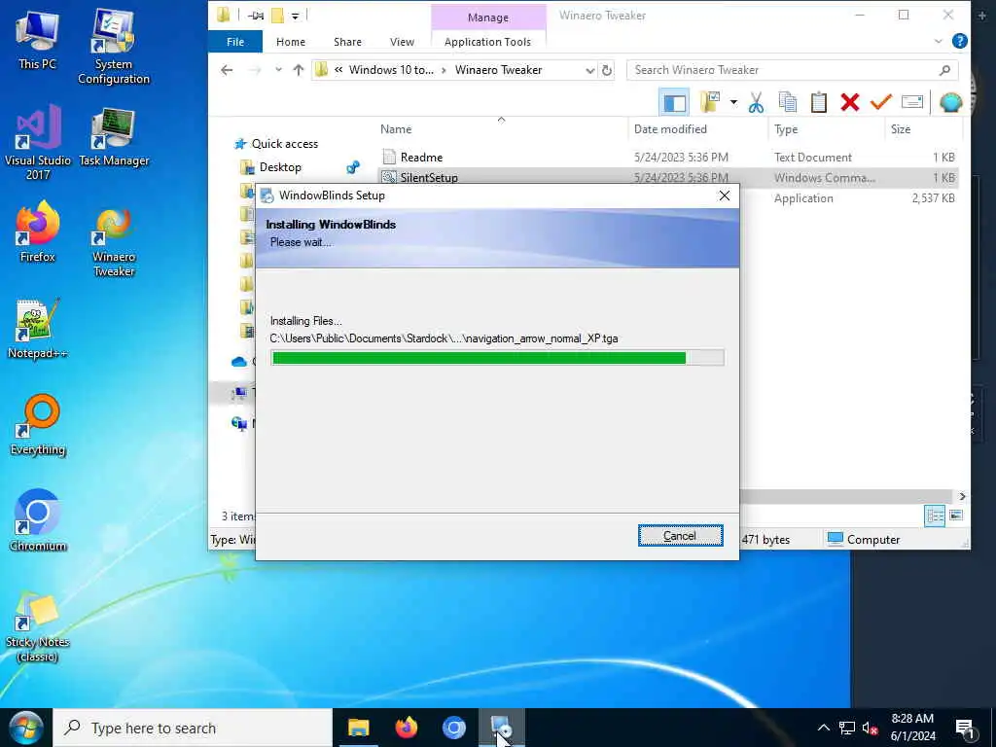
Task: Click the Copy icon in toolbar
Action: (x=788, y=102)
